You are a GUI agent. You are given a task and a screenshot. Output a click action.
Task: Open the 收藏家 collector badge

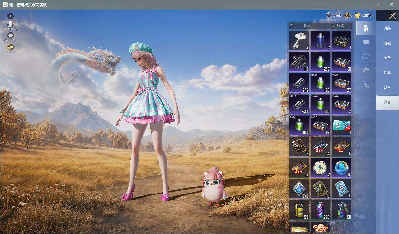(11, 48)
